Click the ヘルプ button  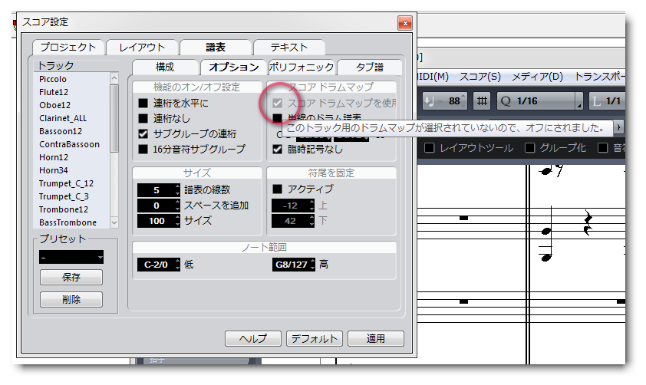(x=253, y=338)
